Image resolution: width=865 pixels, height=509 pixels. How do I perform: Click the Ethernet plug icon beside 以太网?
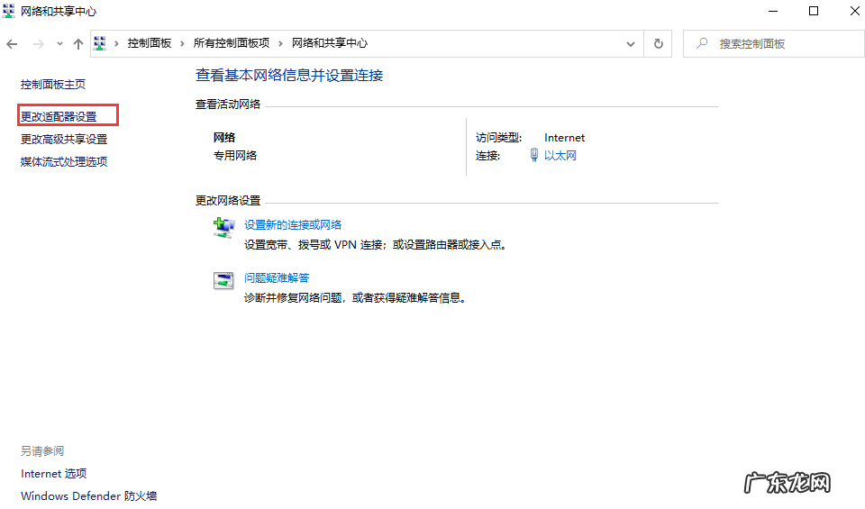tap(534, 155)
